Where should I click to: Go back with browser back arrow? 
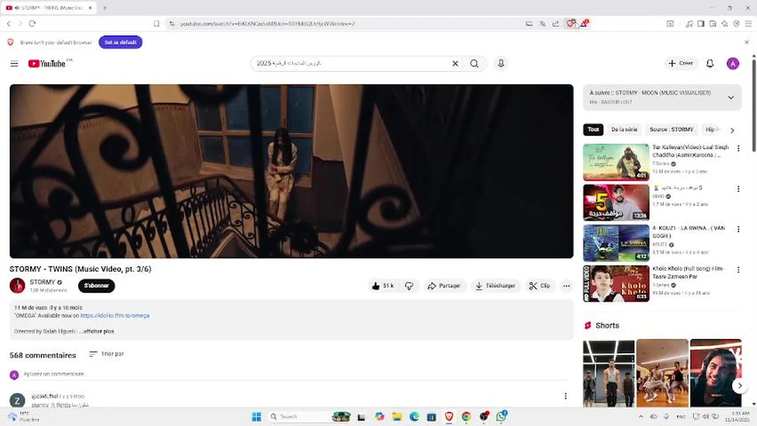tap(9, 24)
